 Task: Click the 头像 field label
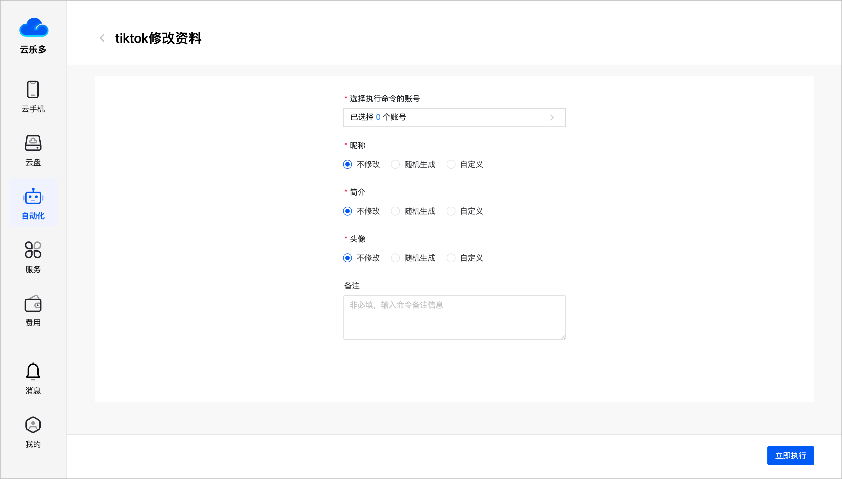tap(357, 239)
